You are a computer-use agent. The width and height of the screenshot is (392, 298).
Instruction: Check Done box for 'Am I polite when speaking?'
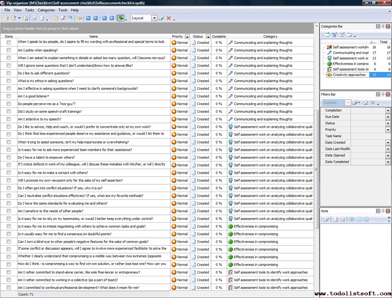click(9, 50)
